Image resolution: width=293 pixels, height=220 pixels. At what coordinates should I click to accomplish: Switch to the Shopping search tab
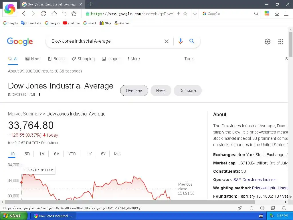tap(83, 59)
